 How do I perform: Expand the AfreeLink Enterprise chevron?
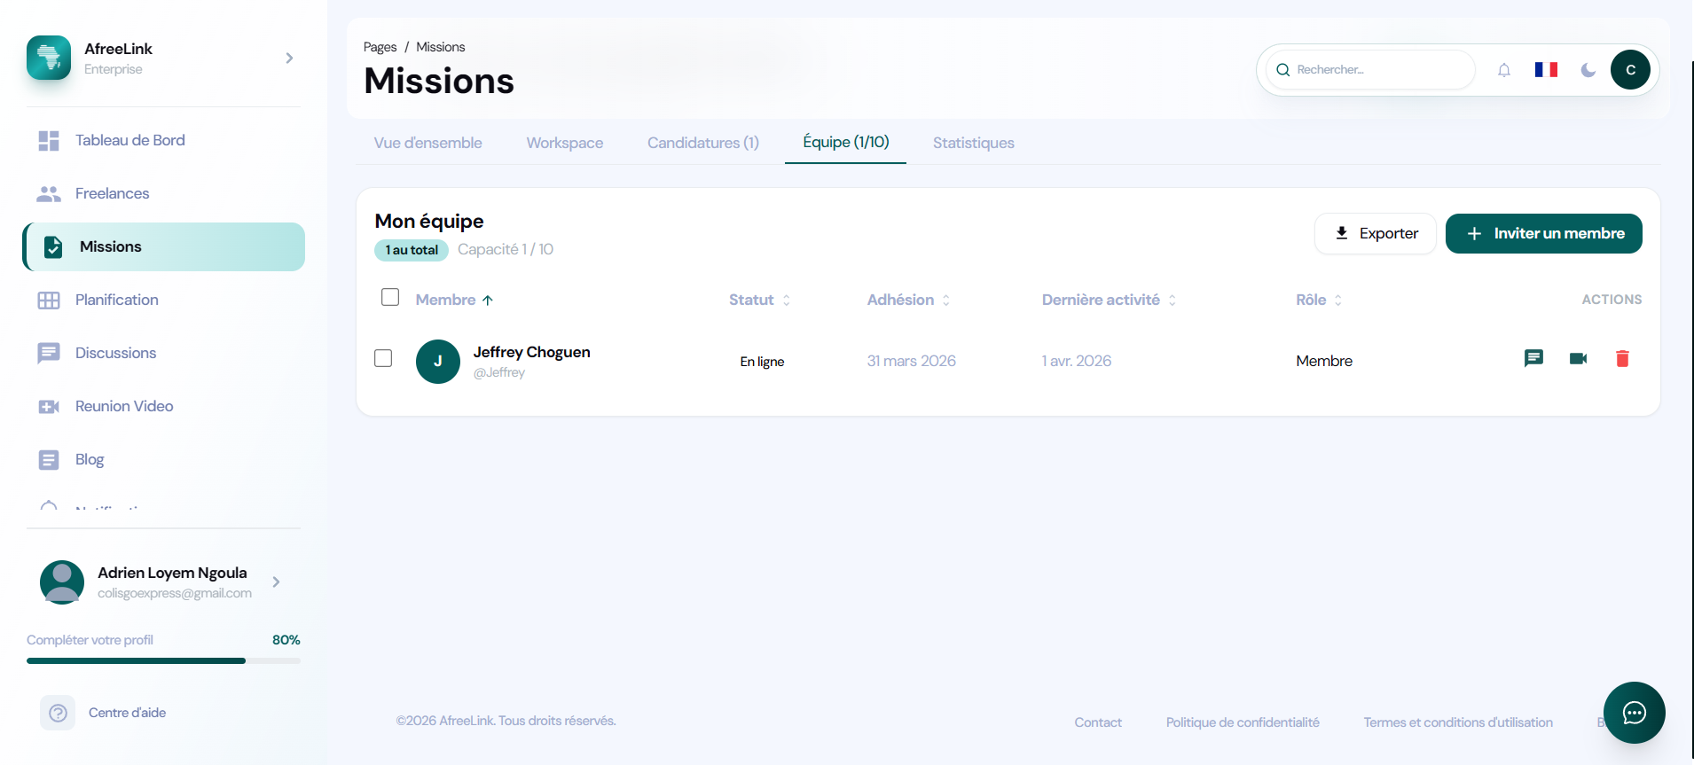click(x=289, y=58)
